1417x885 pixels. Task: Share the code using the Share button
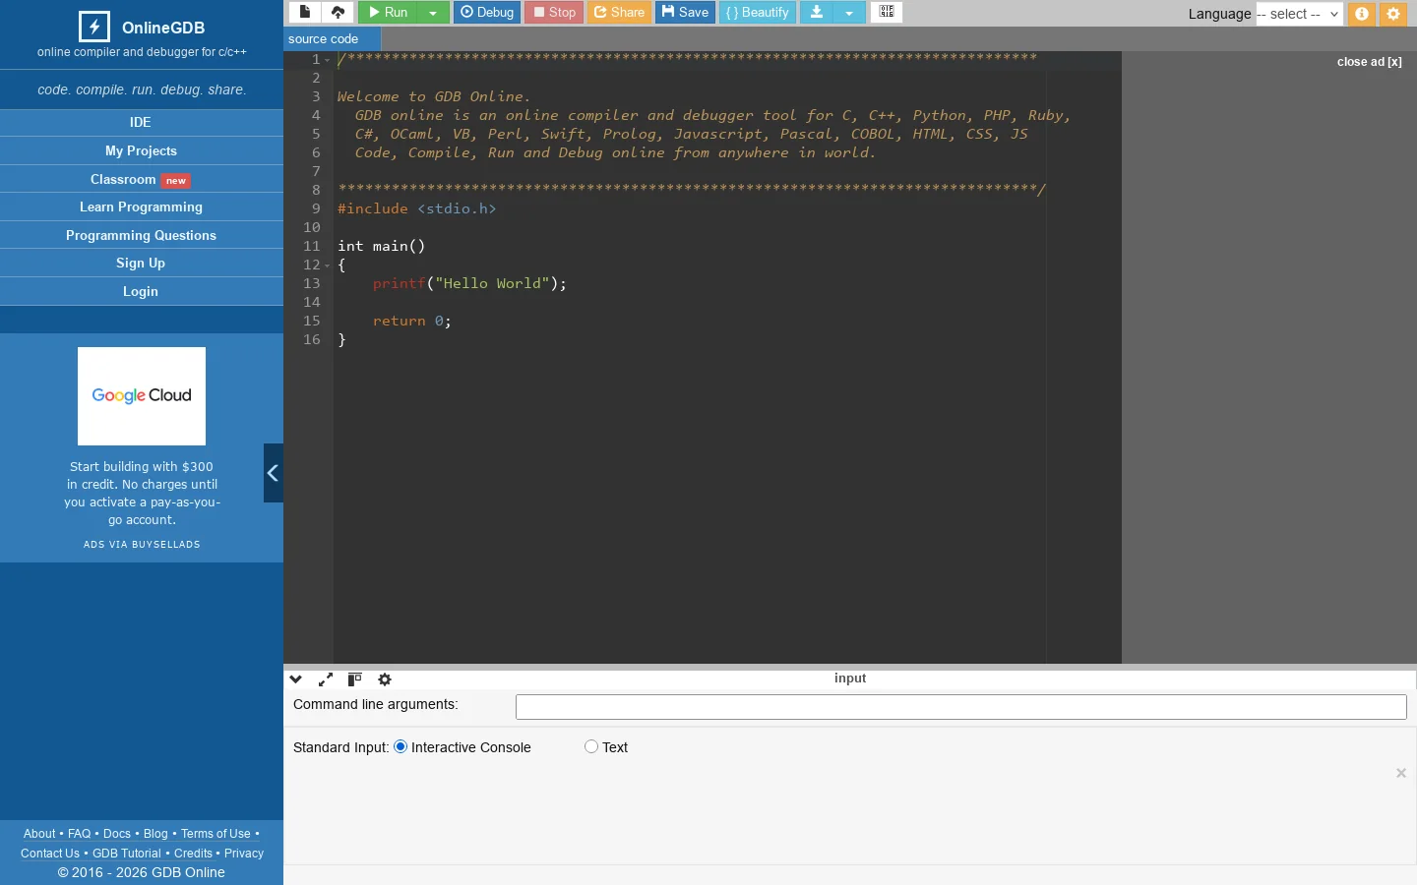point(620,12)
